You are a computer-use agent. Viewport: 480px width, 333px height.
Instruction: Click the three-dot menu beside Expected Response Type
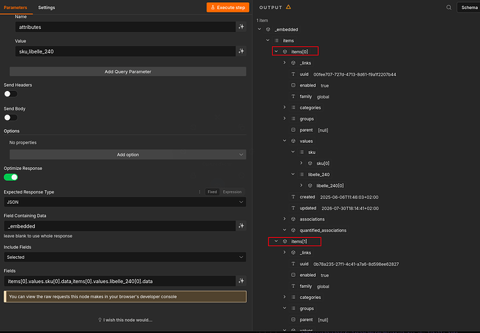(200, 192)
